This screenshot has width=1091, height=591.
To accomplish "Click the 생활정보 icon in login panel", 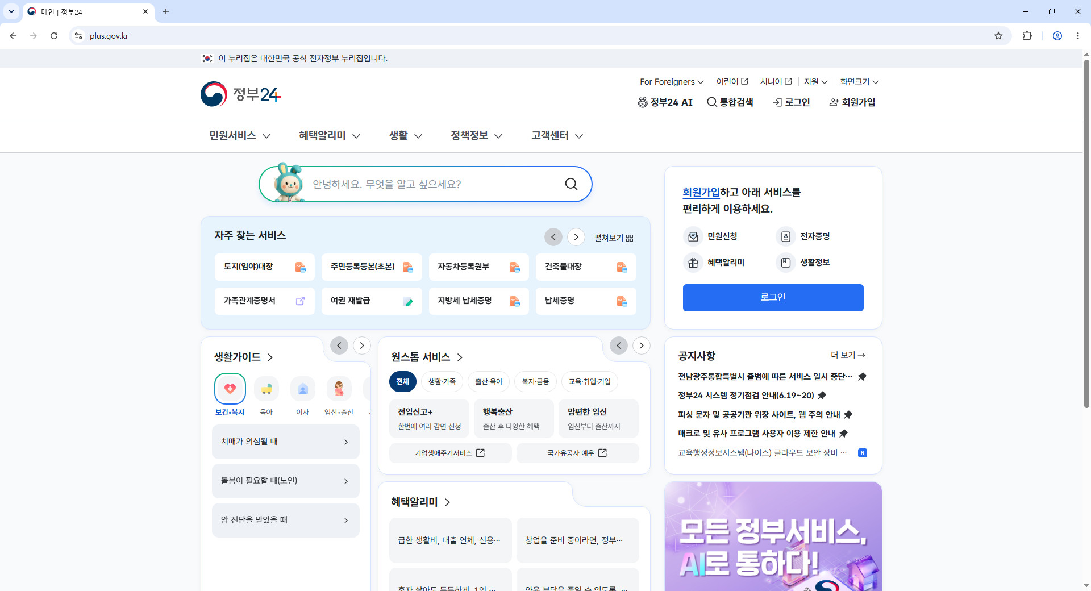I will click(786, 263).
